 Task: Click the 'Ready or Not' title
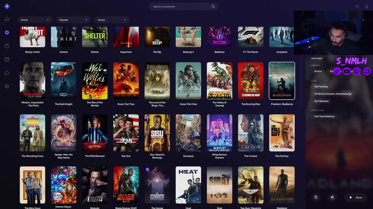32,52
